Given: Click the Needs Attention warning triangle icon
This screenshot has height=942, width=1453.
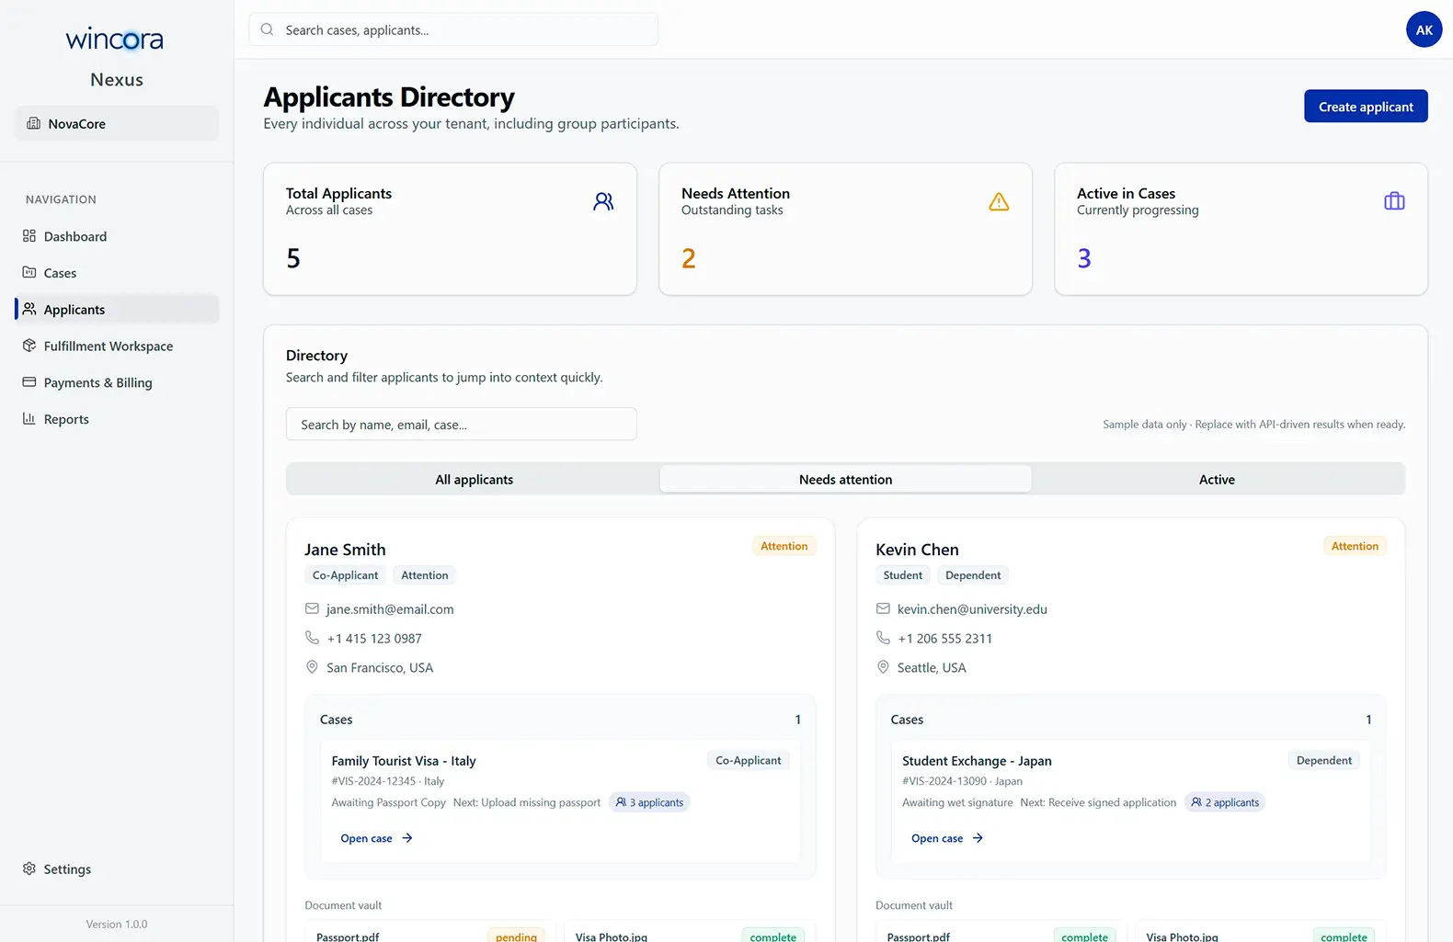Looking at the screenshot, I should point(999,202).
